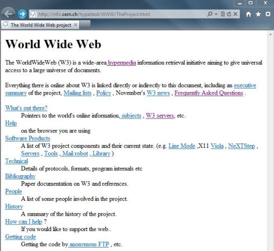Click the Refresh page icon
The height and width of the screenshot is (251, 274).
[229, 14]
